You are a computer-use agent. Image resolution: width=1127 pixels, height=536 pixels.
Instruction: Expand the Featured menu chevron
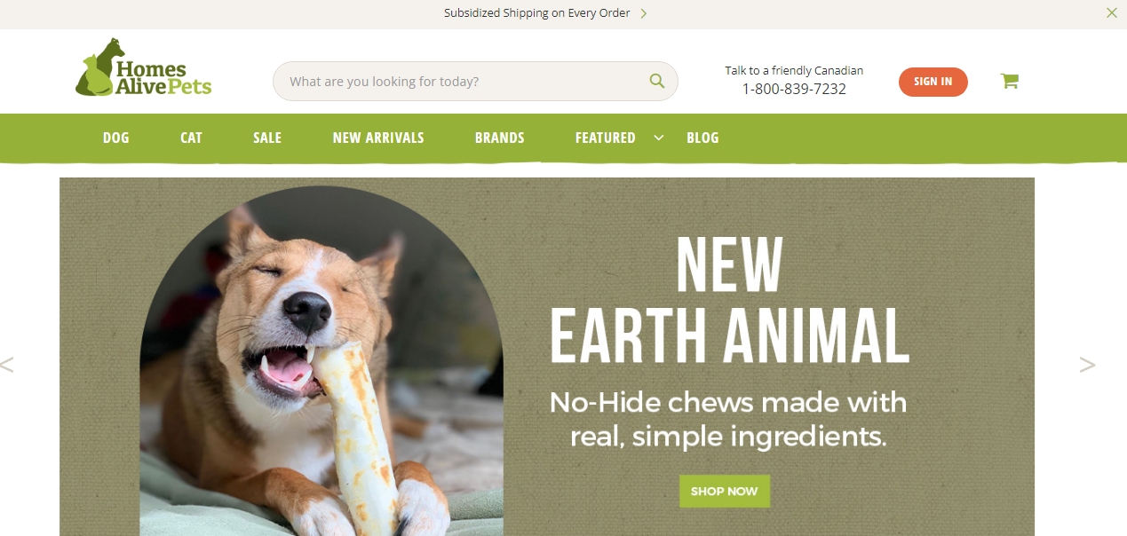[659, 137]
